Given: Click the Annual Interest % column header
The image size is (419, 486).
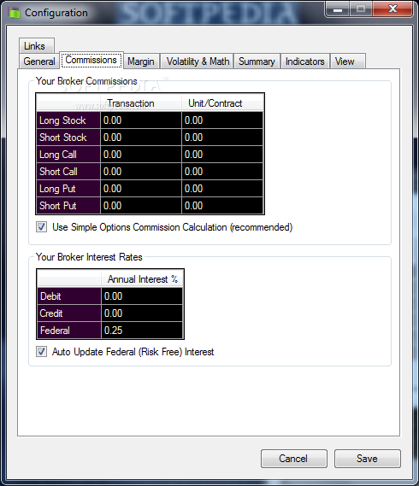Looking at the screenshot, I should tap(142, 279).
